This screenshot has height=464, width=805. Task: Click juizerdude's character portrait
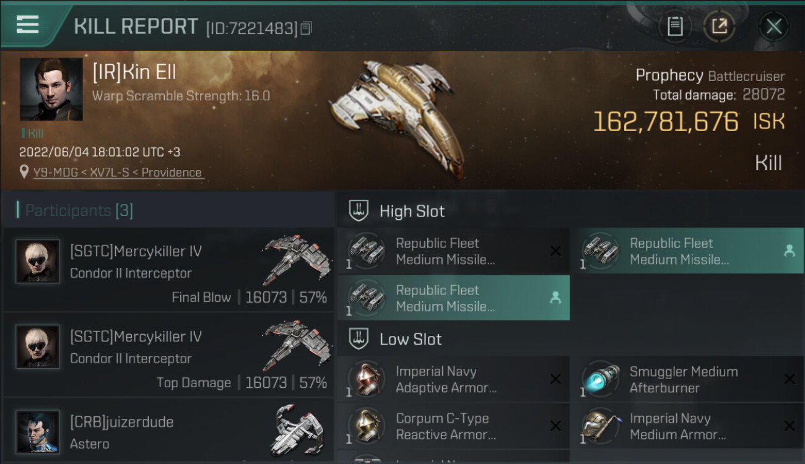pos(38,432)
